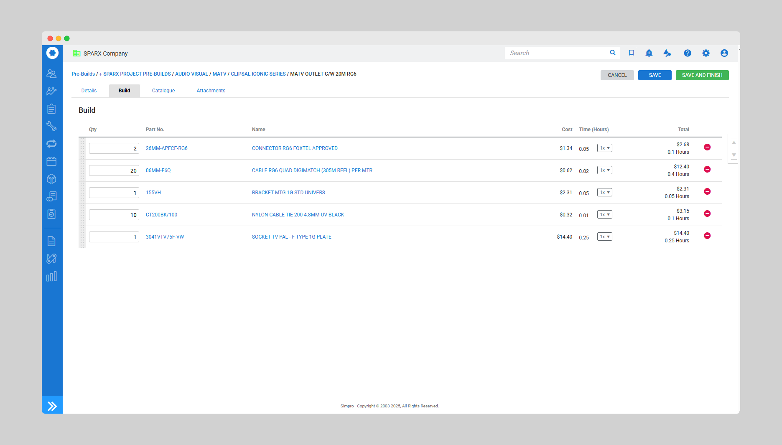
Task: Click the SAVE AND FINISH button
Action: pos(702,75)
